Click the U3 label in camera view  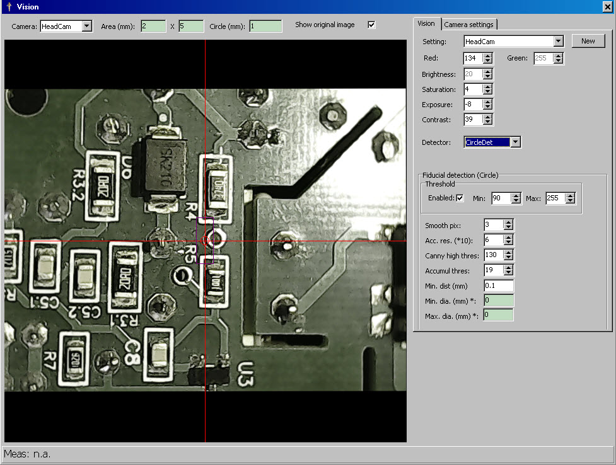[246, 374]
